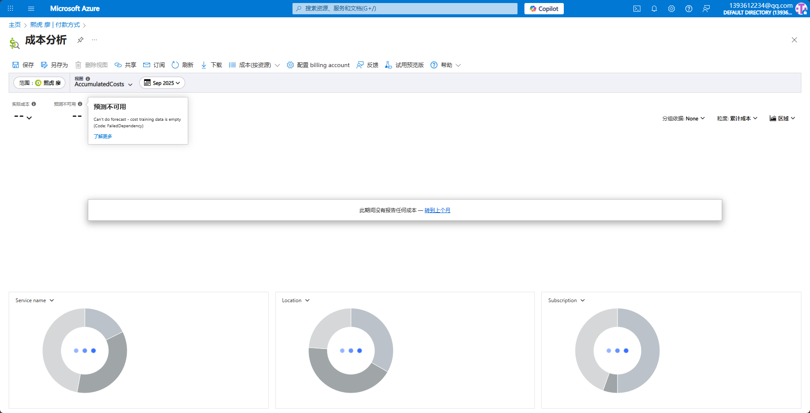
Task: Click 试用预览版 preview button
Action: click(x=405, y=65)
